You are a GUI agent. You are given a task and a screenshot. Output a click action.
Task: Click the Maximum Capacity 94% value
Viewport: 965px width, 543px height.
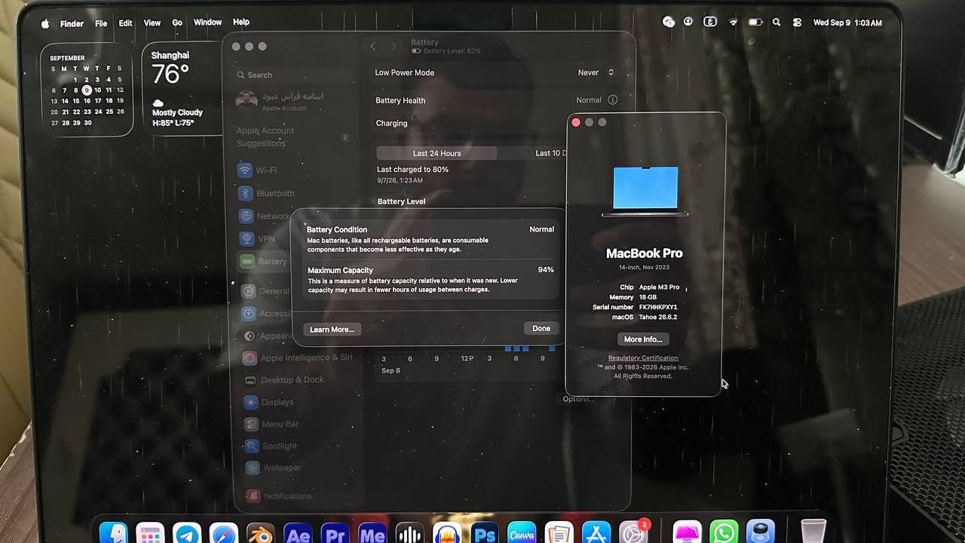tap(546, 270)
